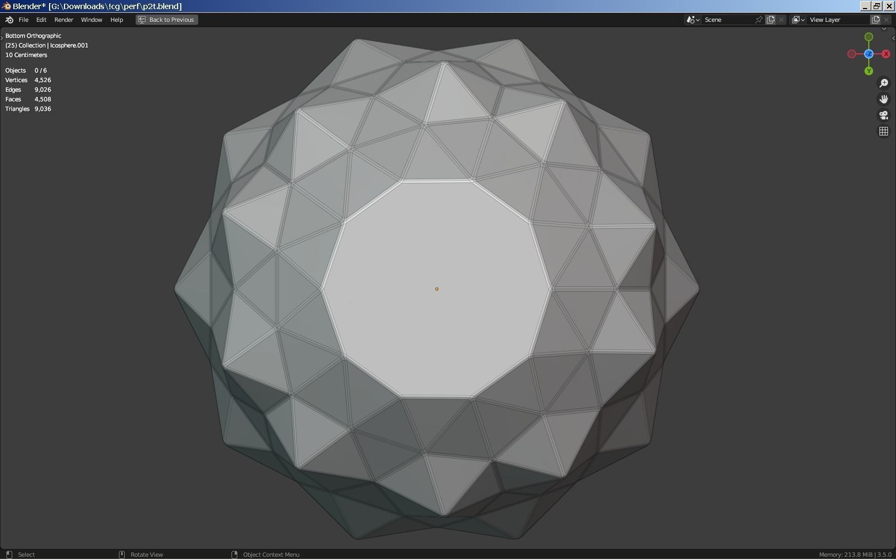Click the Vertices '4,526' statistic
The height and width of the screenshot is (560, 896).
click(43, 80)
